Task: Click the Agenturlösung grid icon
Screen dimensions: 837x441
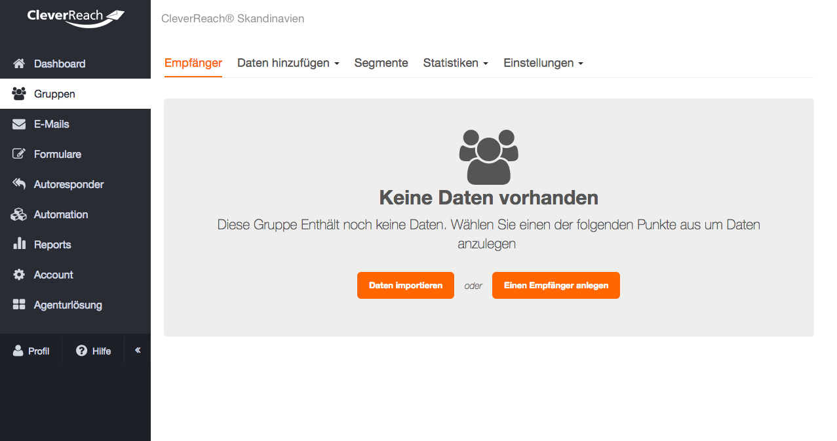Action: point(19,305)
